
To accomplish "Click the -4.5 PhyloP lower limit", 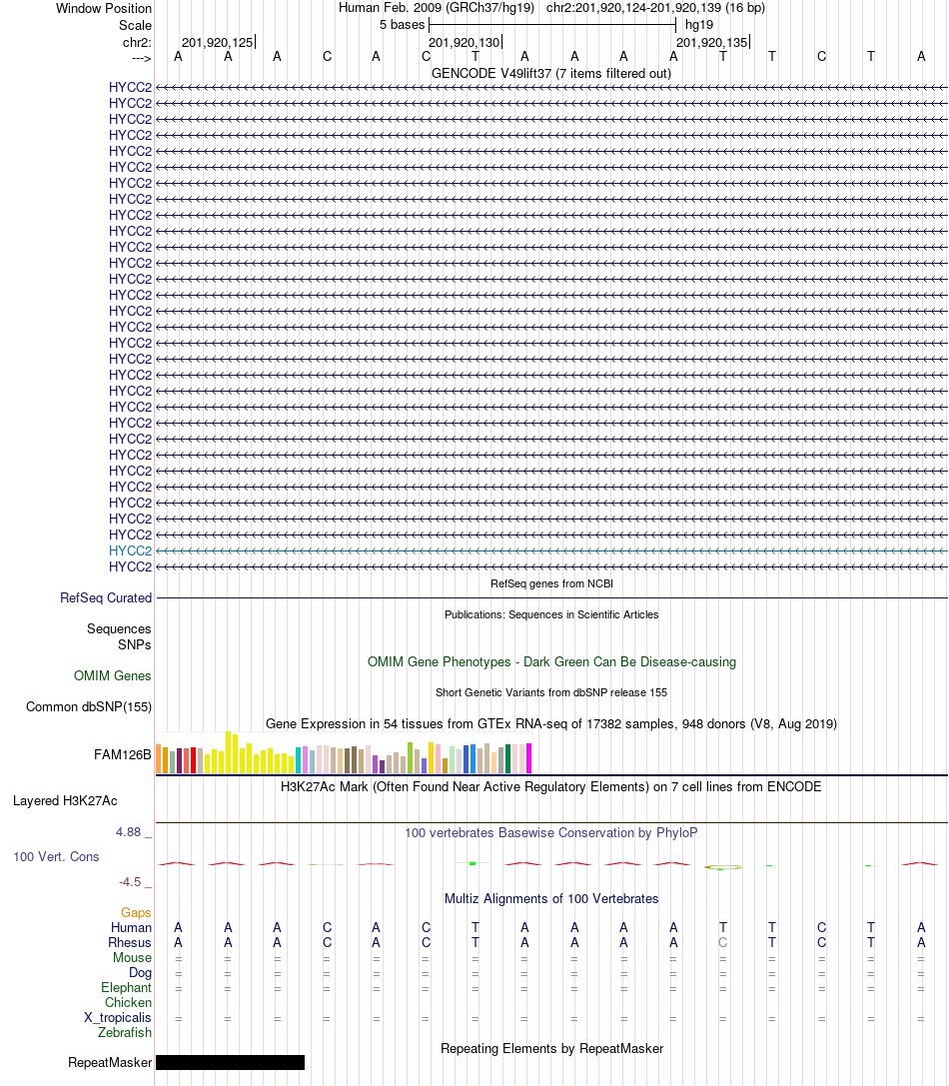I will pos(130,881).
